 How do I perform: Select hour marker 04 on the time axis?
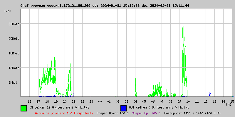coord(135,101)
